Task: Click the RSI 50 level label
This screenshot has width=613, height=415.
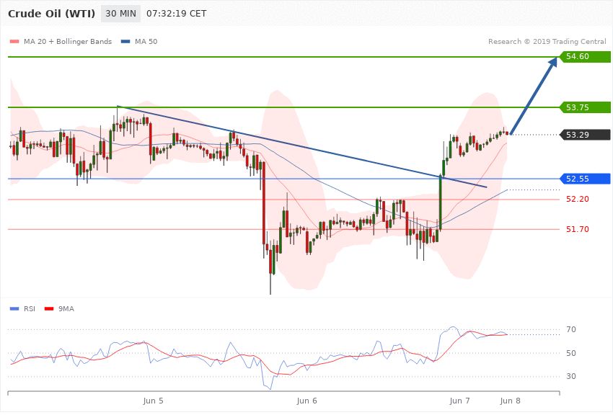Action: (571, 353)
